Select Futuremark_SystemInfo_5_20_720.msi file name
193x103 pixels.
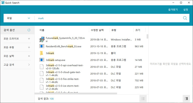click(65, 40)
